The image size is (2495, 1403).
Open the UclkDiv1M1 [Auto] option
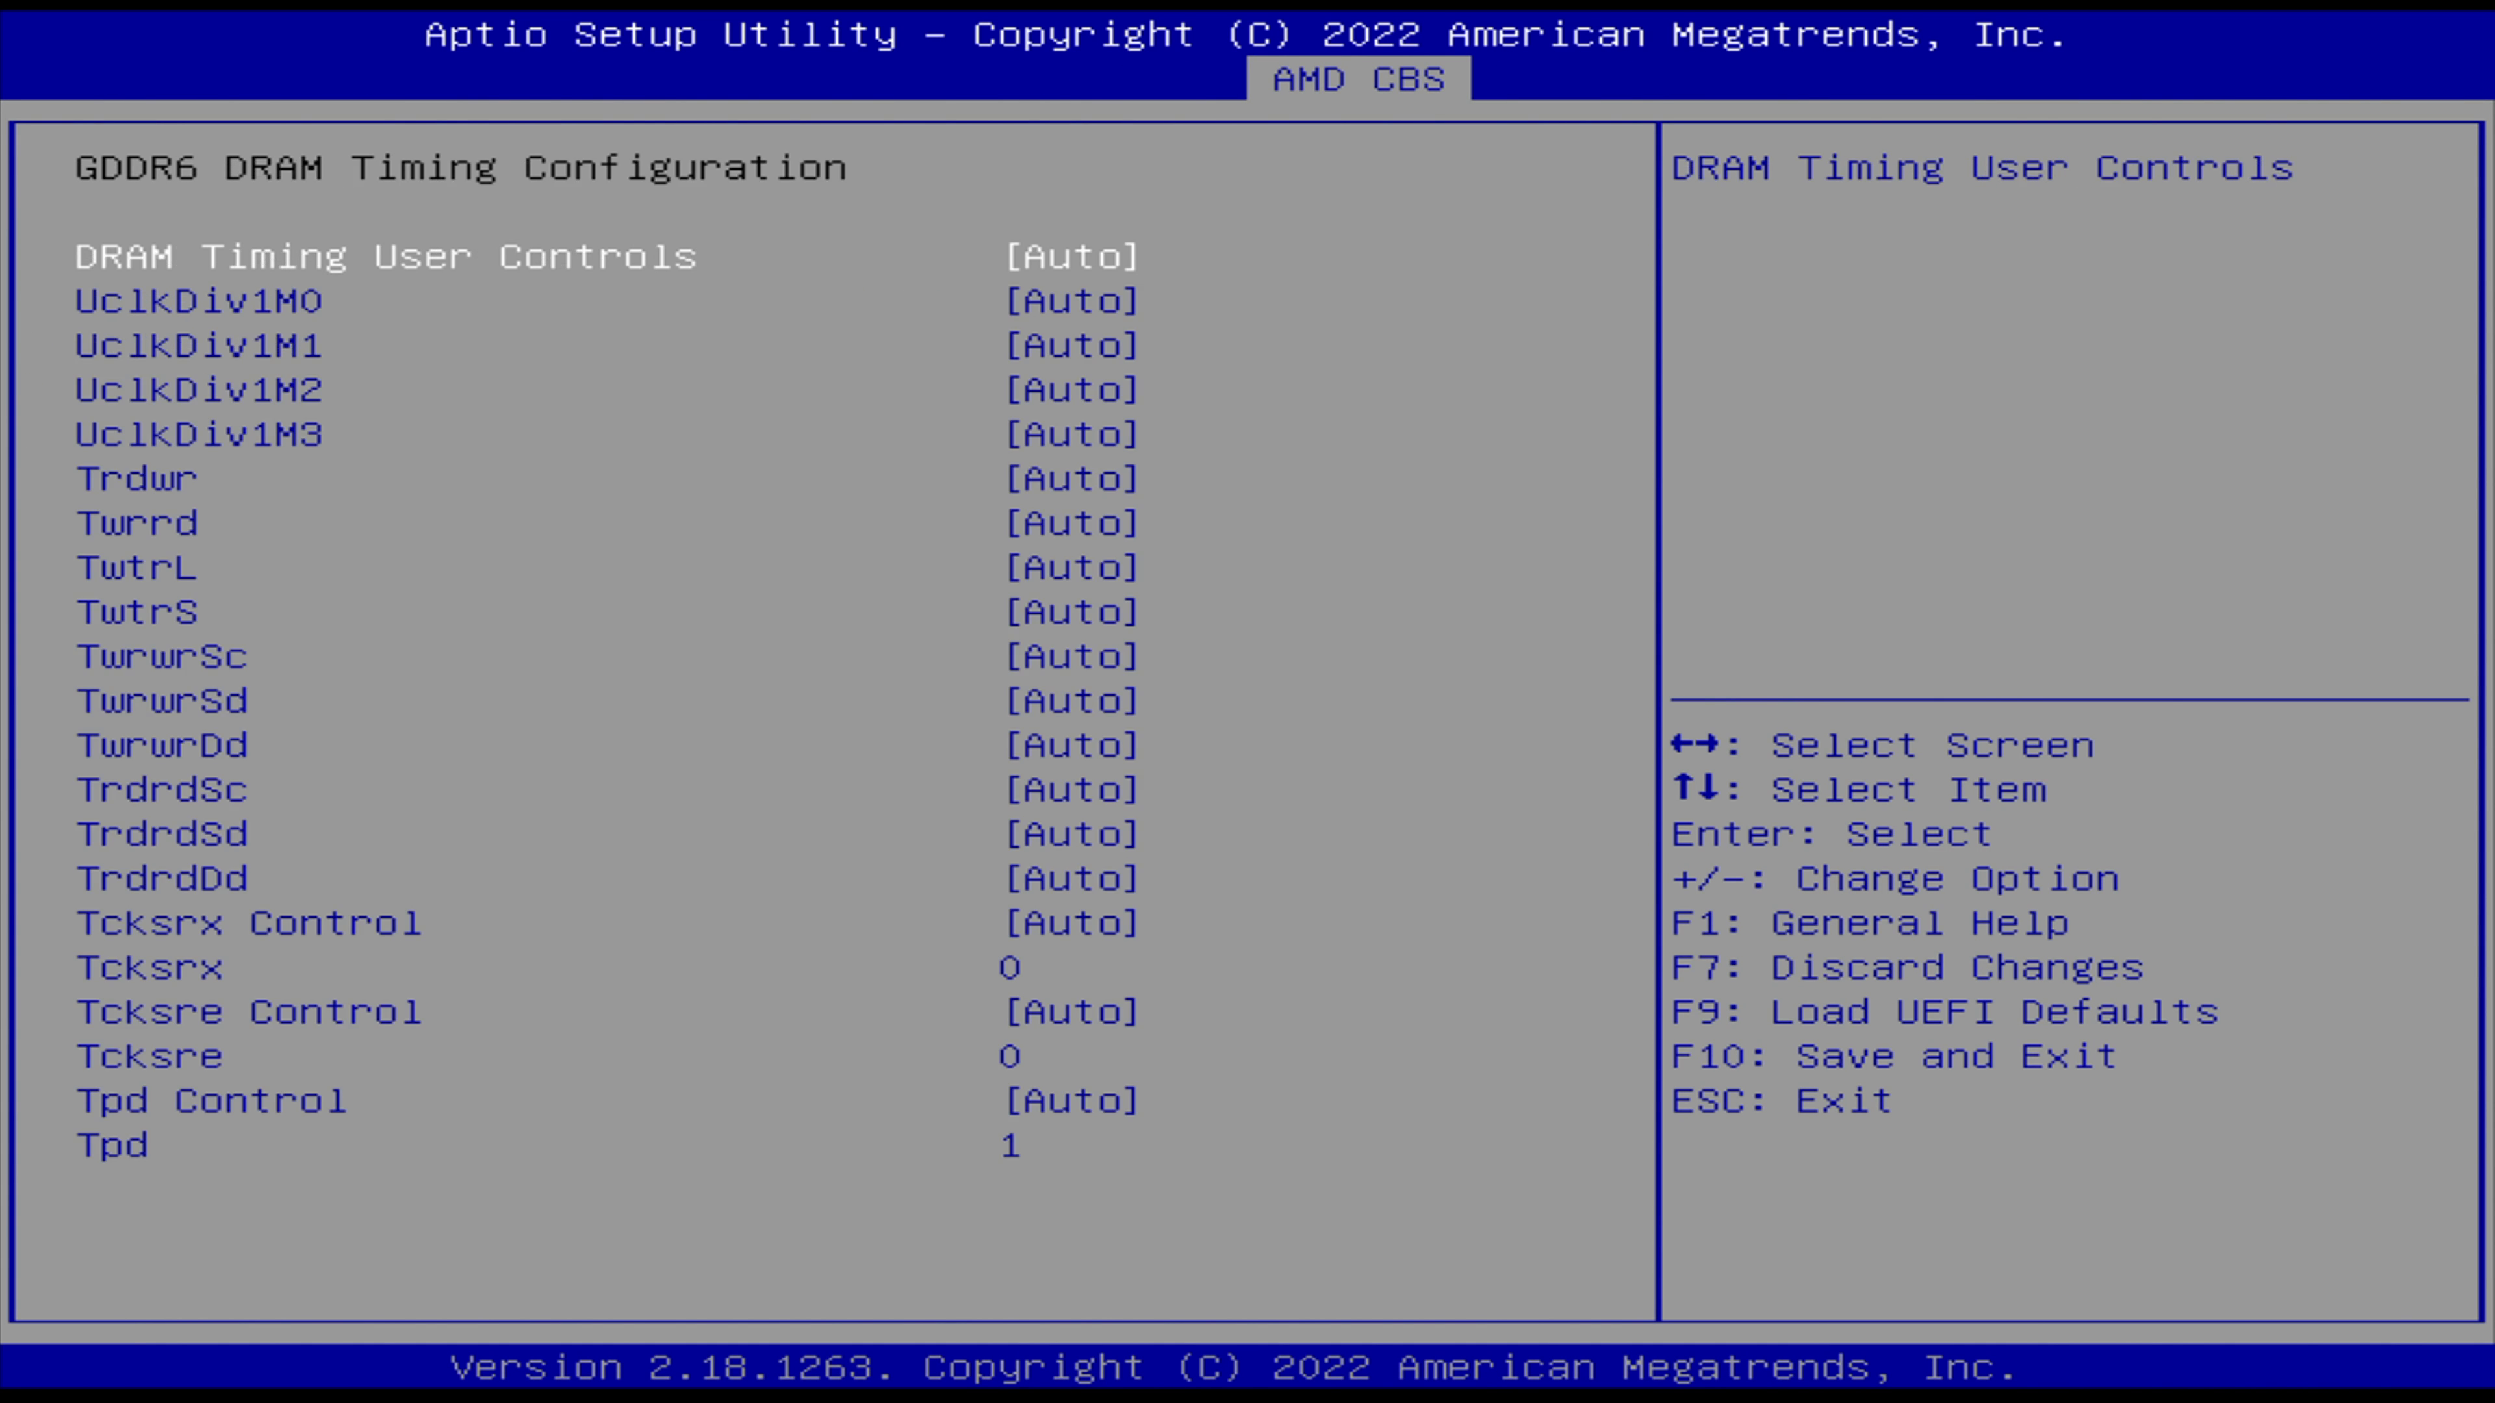(x=1071, y=346)
